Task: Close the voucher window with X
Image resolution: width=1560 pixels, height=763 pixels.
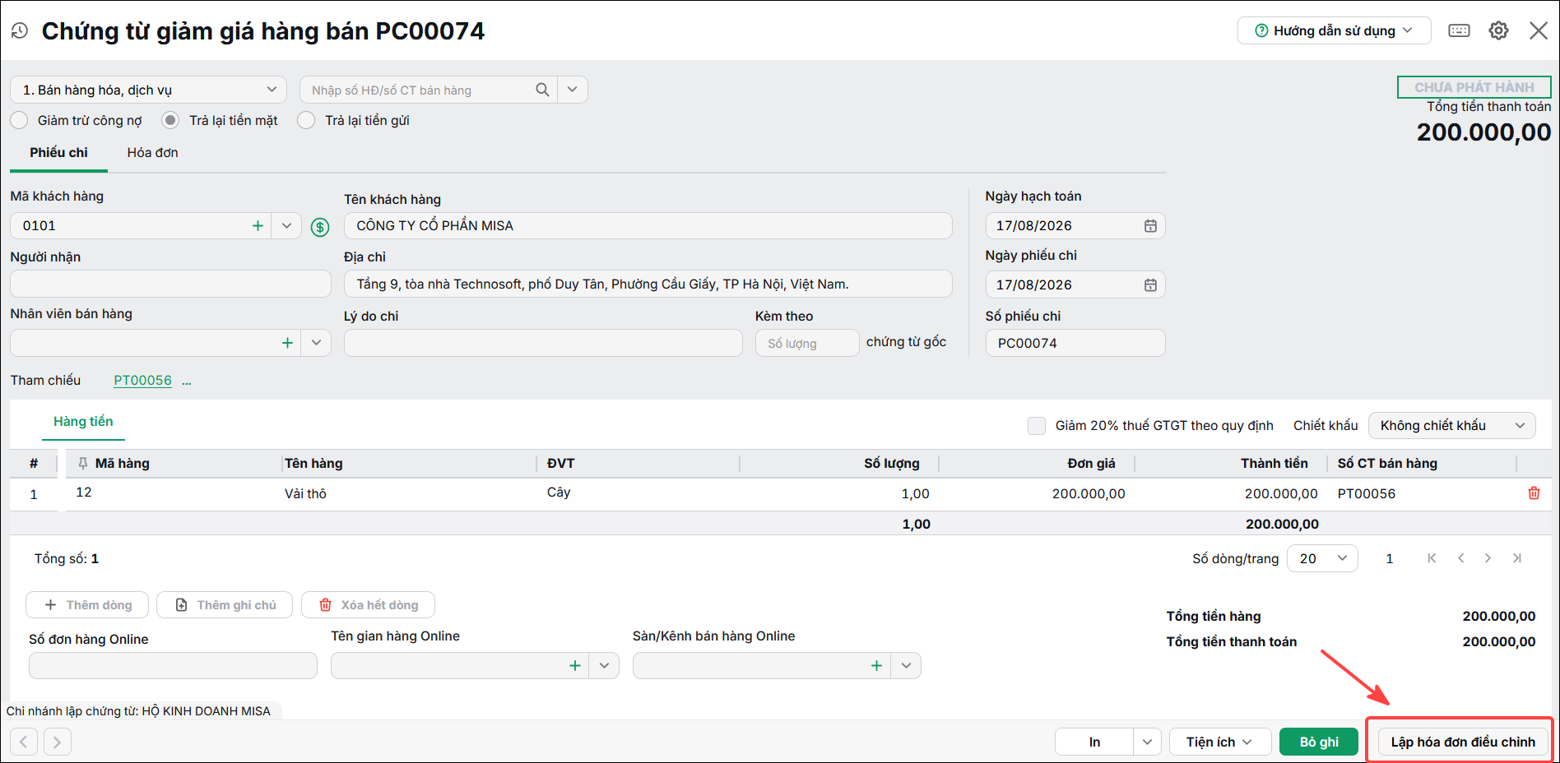Action: (x=1538, y=30)
